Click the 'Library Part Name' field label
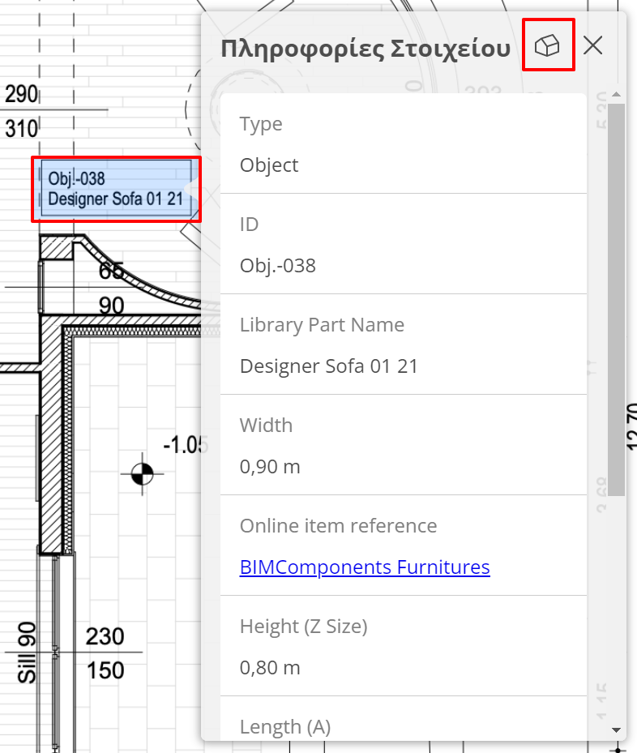 point(322,325)
